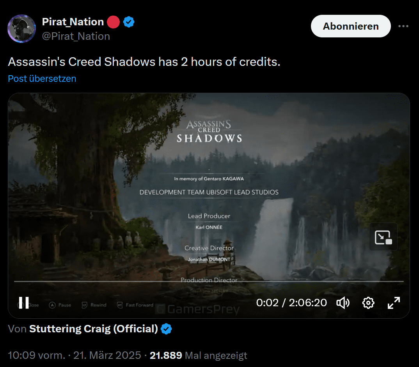Click the Assassin's Creed Shadows video frame
The width and height of the screenshot is (419, 367).
209,187
